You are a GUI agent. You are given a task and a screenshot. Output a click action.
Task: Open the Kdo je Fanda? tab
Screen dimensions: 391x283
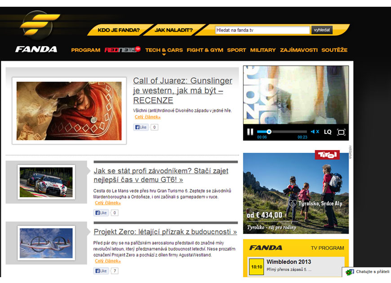pyautogui.click(x=119, y=31)
